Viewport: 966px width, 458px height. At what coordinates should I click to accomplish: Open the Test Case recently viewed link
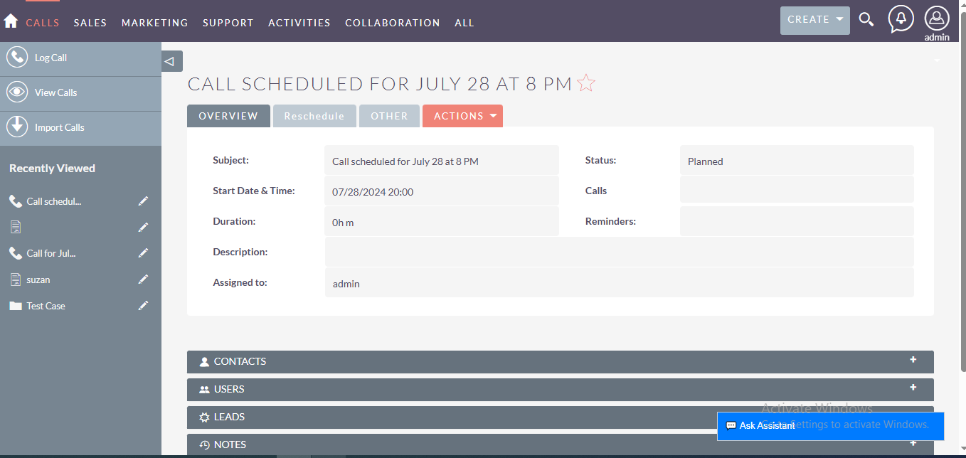coord(46,306)
